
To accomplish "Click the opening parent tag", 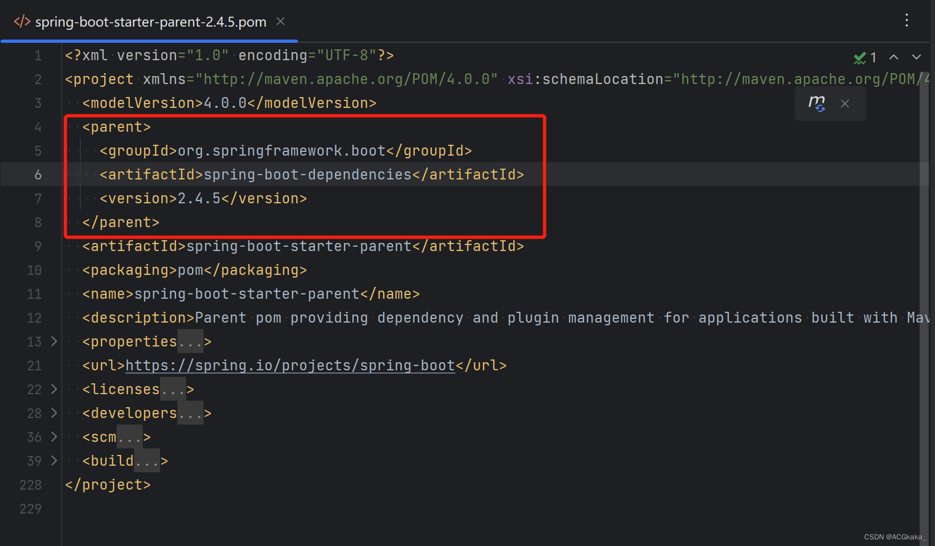I will point(117,127).
